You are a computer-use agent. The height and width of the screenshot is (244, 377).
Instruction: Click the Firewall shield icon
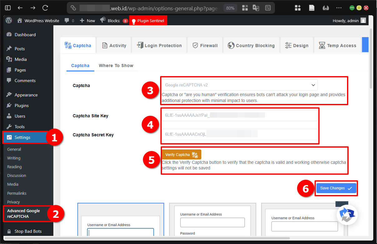[195, 45]
